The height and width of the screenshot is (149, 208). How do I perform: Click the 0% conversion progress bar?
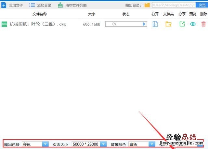point(126,24)
